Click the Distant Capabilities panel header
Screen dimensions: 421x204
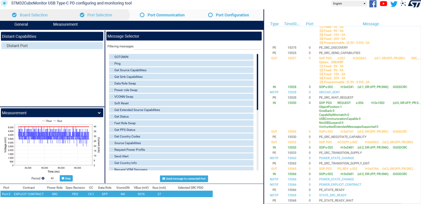click(x=52, y=37)
